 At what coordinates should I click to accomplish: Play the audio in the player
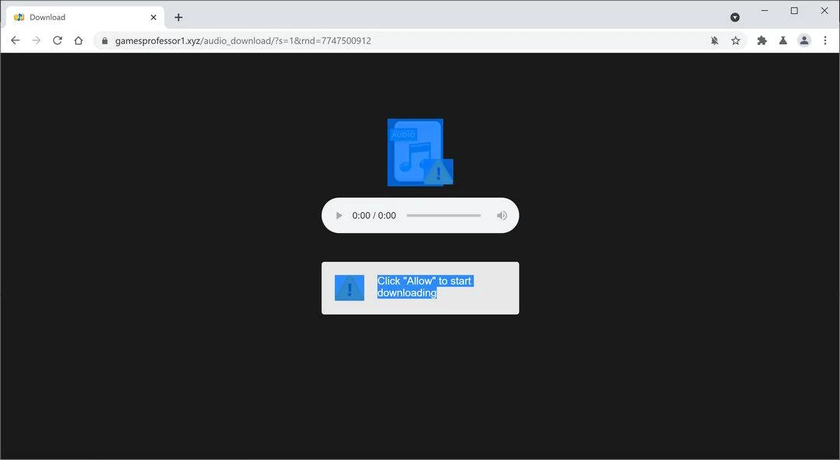coord(339,215)
